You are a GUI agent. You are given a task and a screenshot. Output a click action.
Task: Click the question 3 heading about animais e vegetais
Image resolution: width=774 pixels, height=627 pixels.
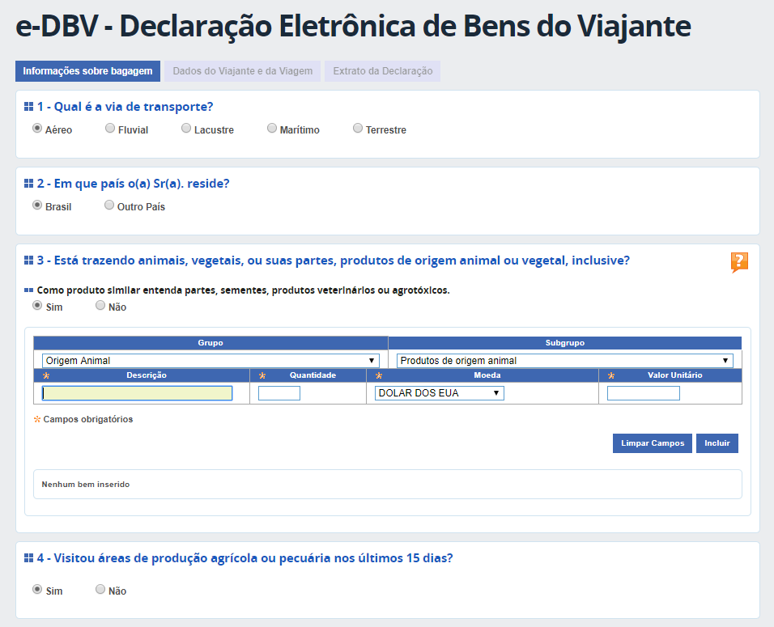coord(334,261)
